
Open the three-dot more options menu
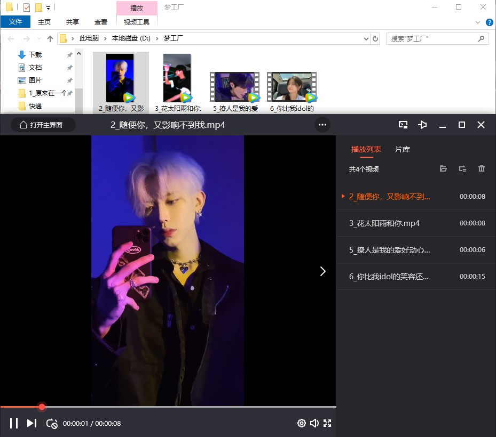pos(322,125)
